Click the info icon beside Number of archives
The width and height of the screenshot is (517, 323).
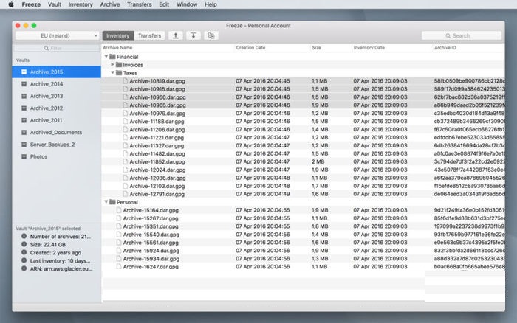point(24,236)
